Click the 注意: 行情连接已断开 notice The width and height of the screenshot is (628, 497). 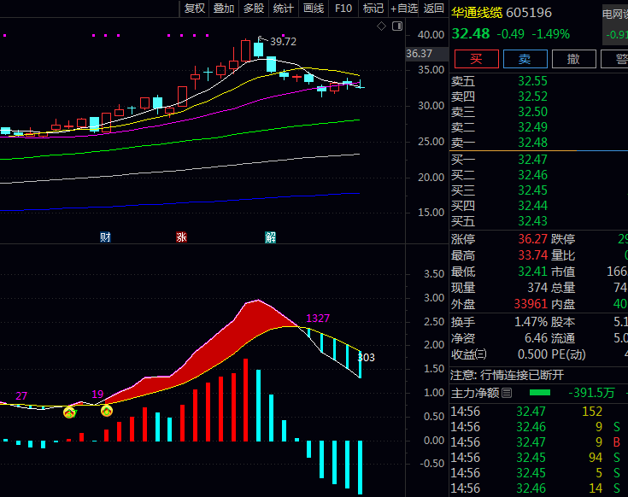pos(507,375)
